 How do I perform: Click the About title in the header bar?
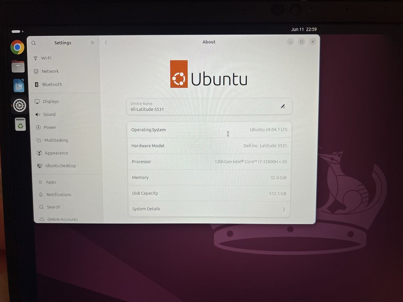pyautogui.click(x=209, y=42)
